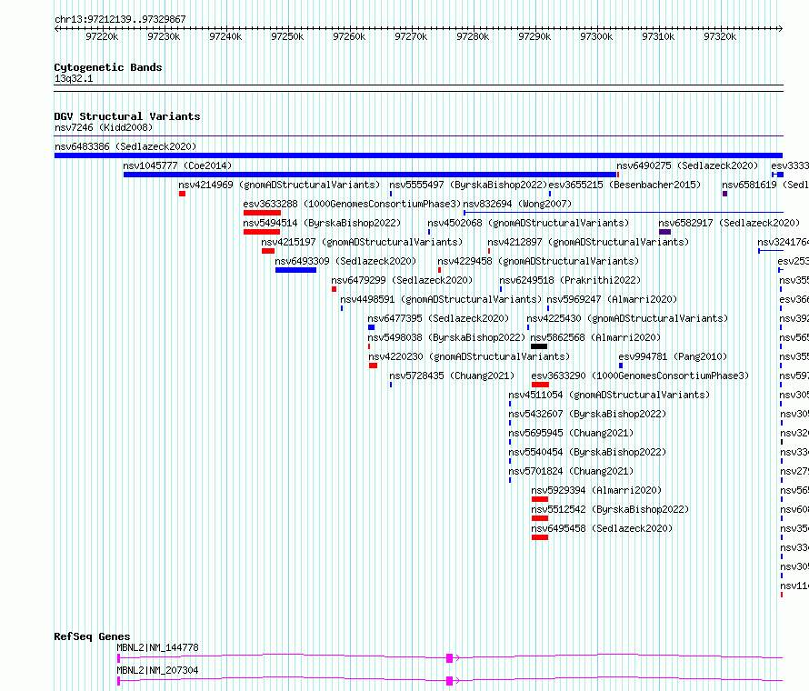Image resolution: width=809 pixels, height=691 pixels.
Task: Open esv3655215 (Besenbacher2015) label
Action: coord(624,185)
